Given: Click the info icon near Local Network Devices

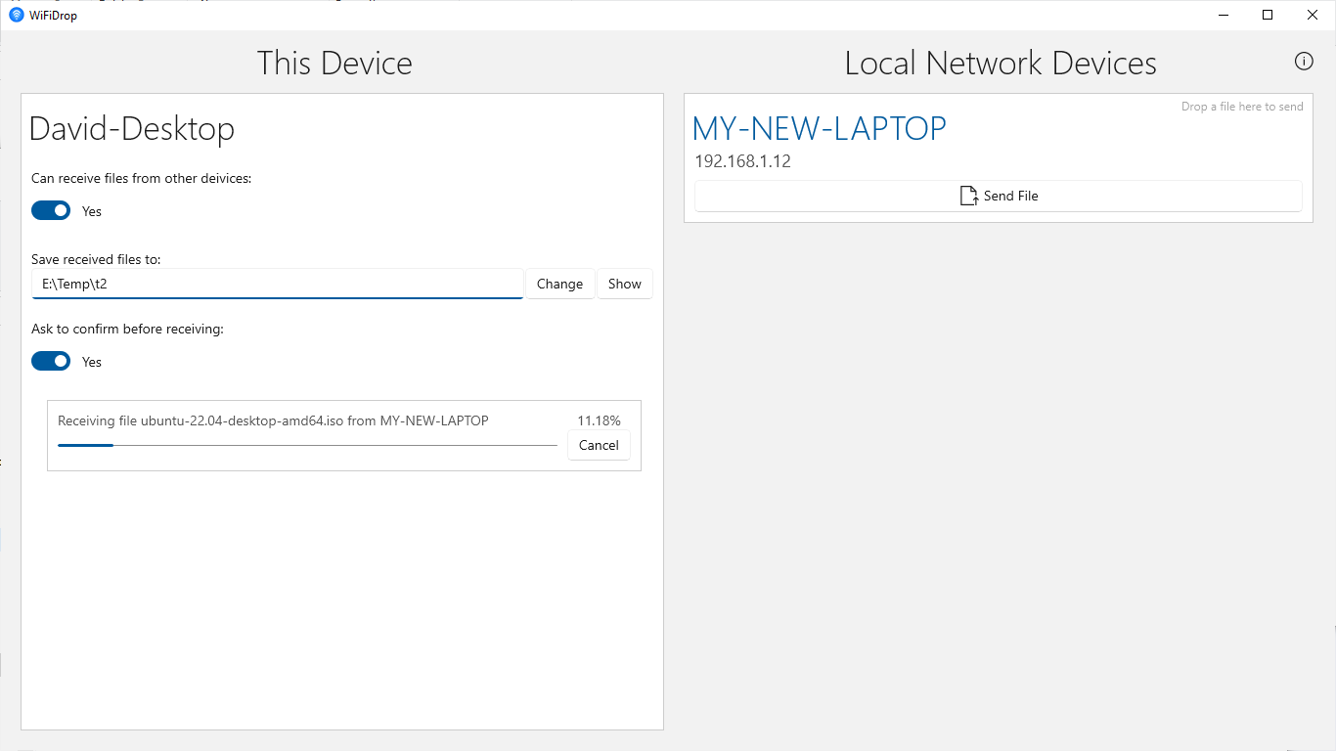Looking at the screenshot, I should [x=1304, y=62].
